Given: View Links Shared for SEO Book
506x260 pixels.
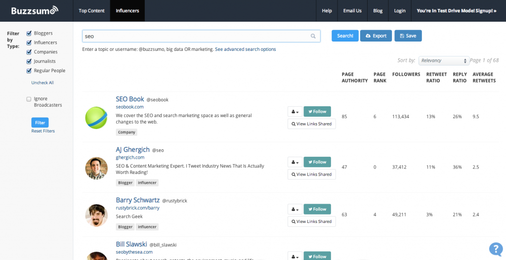Looking at the screenshot, I should click(312, 124).
